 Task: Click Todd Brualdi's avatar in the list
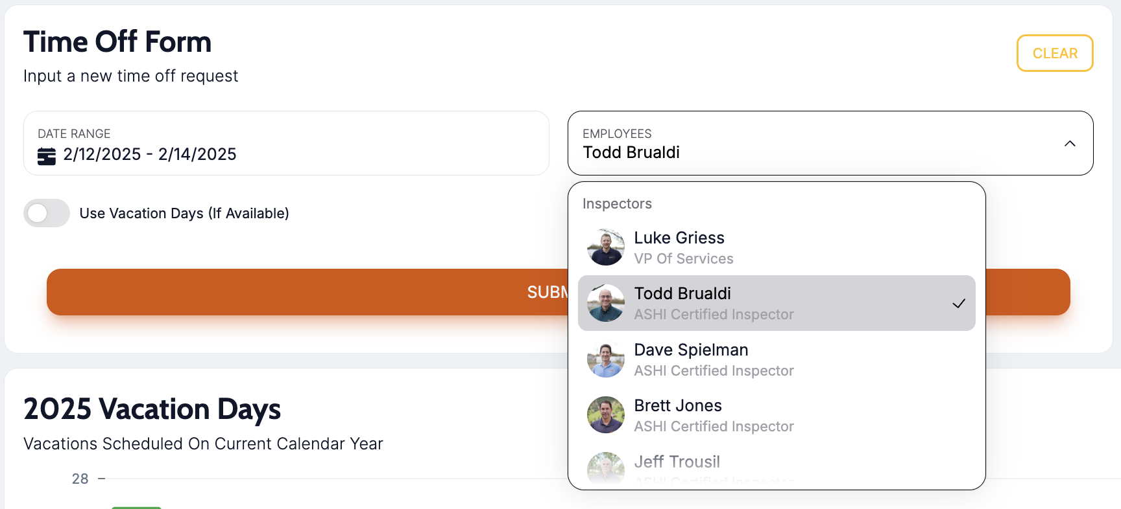[605, 303]
